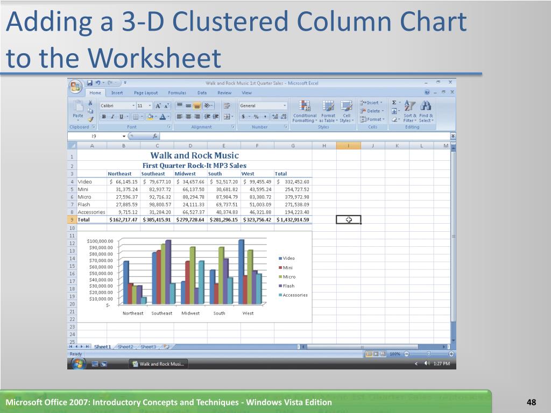This screenshot has width=551, height=413.
Task: Zoom in with the plus button
Action: point(451,354)
